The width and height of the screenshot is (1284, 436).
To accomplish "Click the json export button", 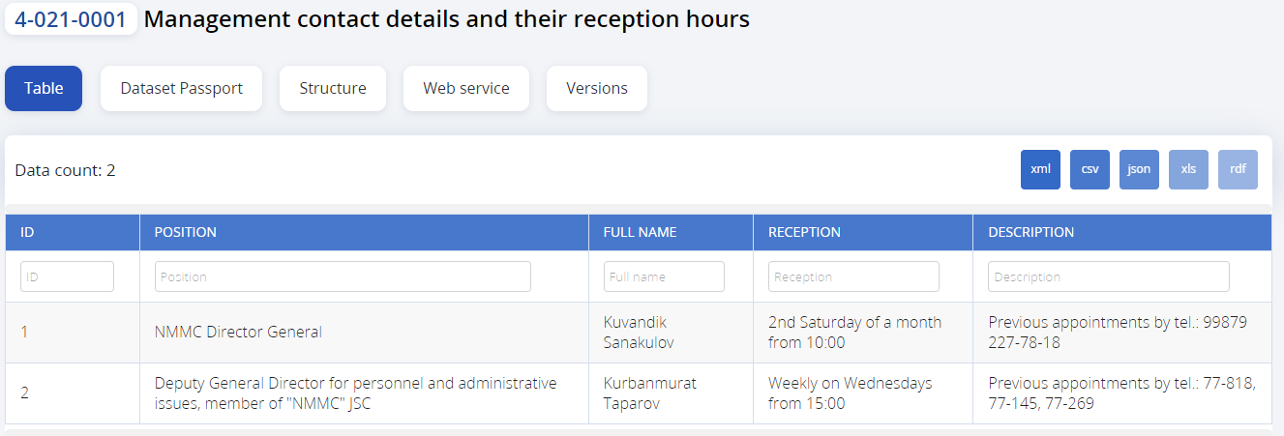I will coord(1139,169).
